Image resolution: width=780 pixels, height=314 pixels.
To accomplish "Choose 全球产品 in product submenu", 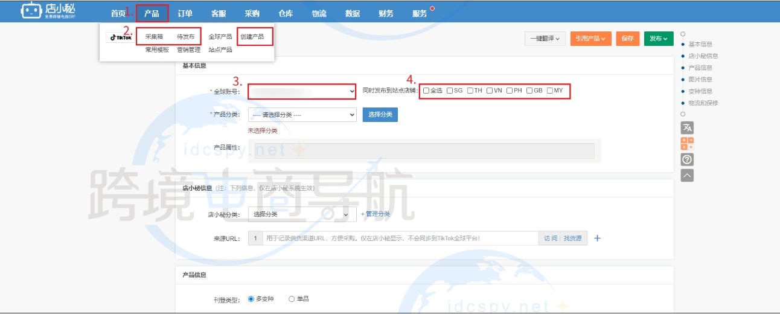I will [220, 37].
